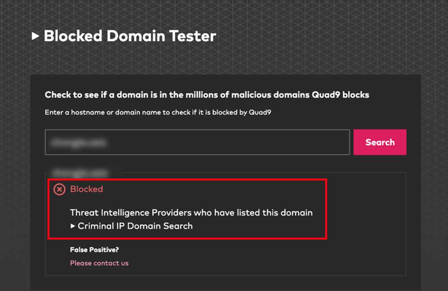
Task: Click the Blocked result text
Action: click(x=87, y=189)
